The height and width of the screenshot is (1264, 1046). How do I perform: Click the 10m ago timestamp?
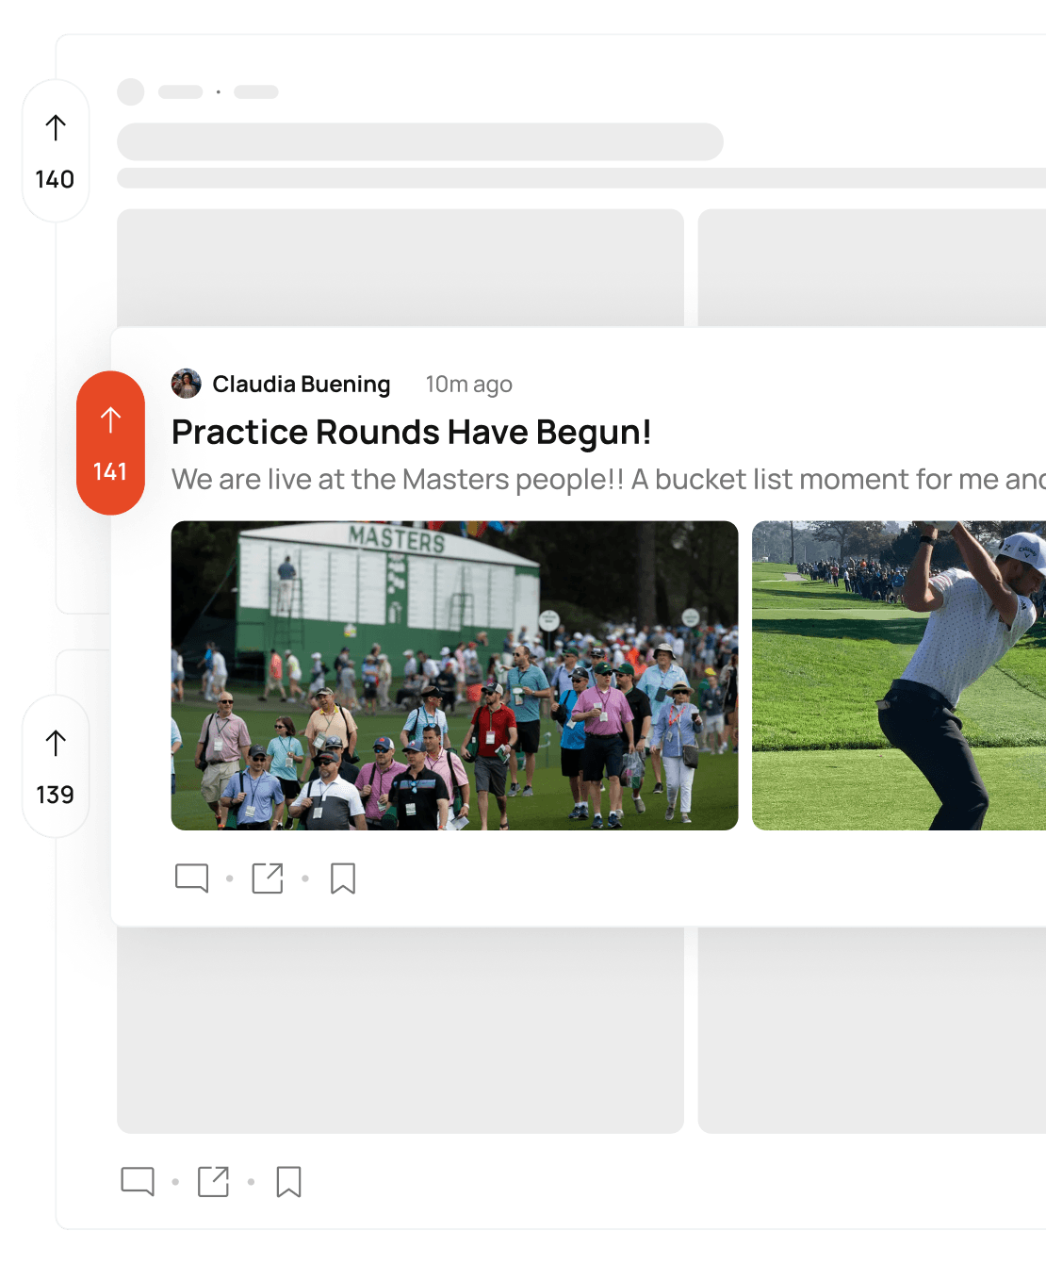[x=468, y=385]
